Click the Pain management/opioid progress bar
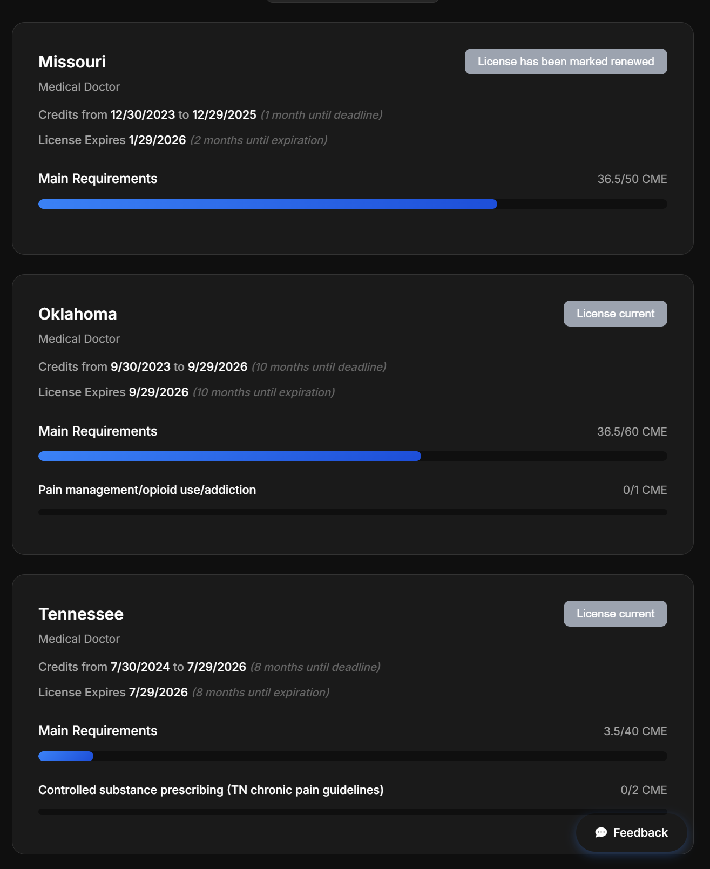The image size is (710, 869). pos(353,512)
